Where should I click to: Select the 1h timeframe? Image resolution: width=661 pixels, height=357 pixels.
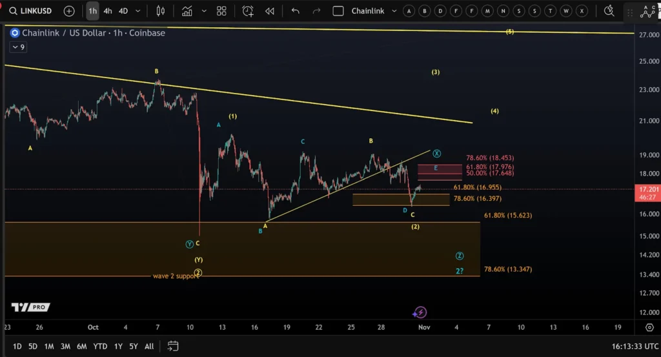(92, 11)
